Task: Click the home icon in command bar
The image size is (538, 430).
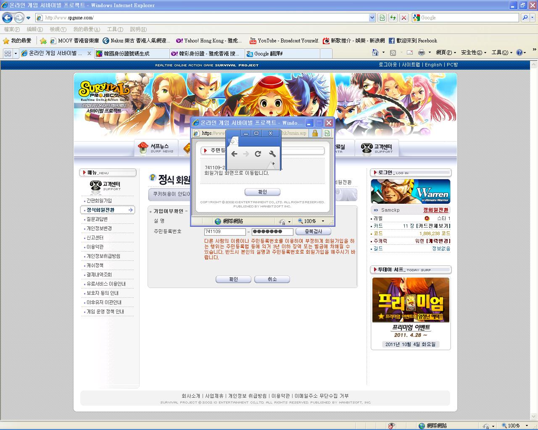Action: (375, 52)
